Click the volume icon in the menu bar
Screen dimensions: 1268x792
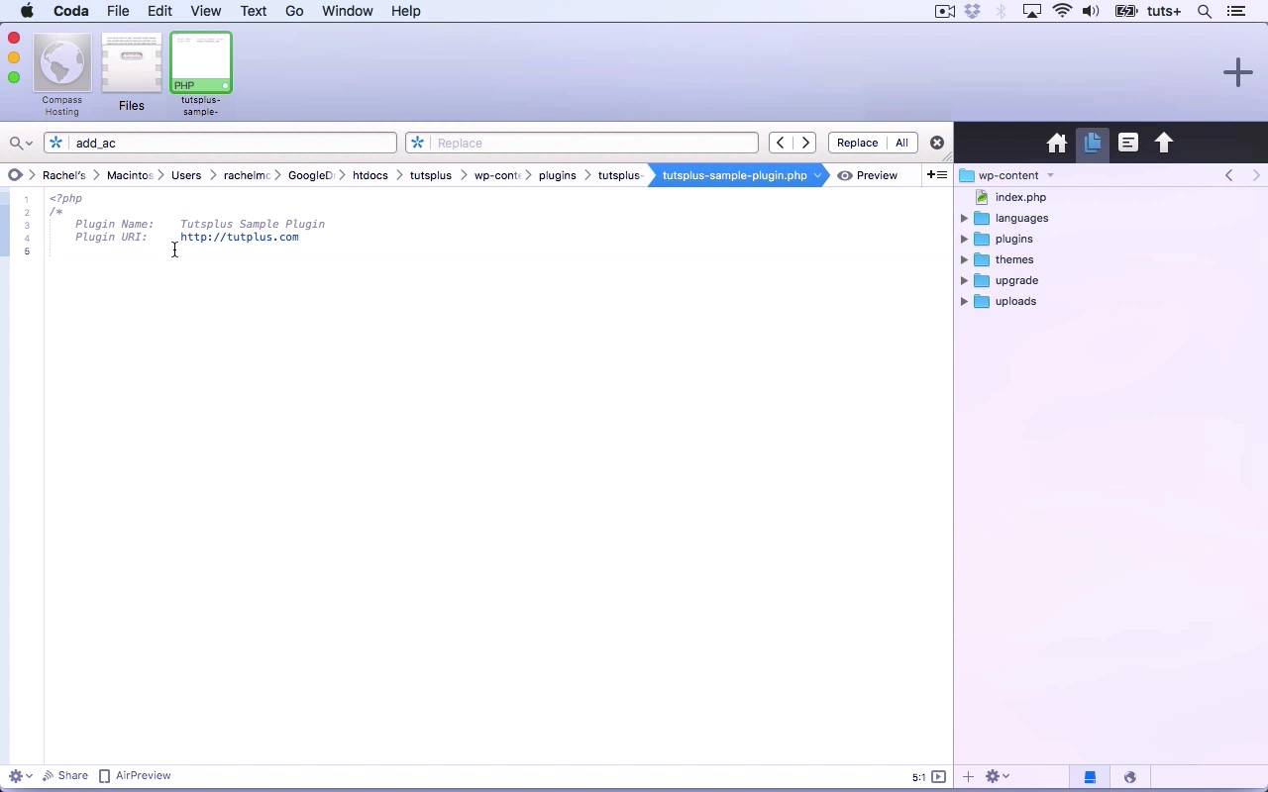(1091, 11)
